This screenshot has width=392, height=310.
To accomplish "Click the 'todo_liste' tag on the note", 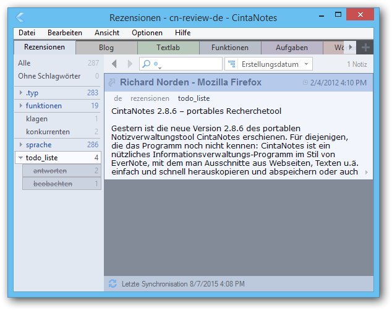I will [194, 98].
